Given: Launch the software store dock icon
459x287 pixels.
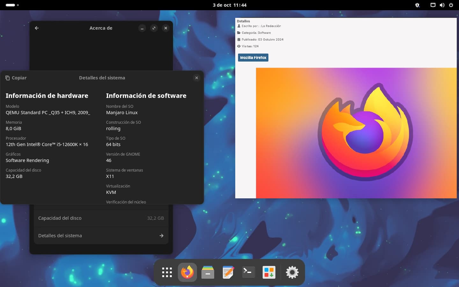Looking at the screenshot, I should point(269,272).
